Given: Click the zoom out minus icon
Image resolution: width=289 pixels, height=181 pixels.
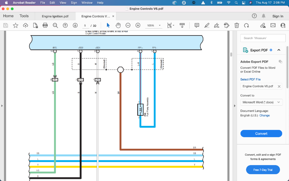Looking at the screenshot, I should tap(128, 25).
